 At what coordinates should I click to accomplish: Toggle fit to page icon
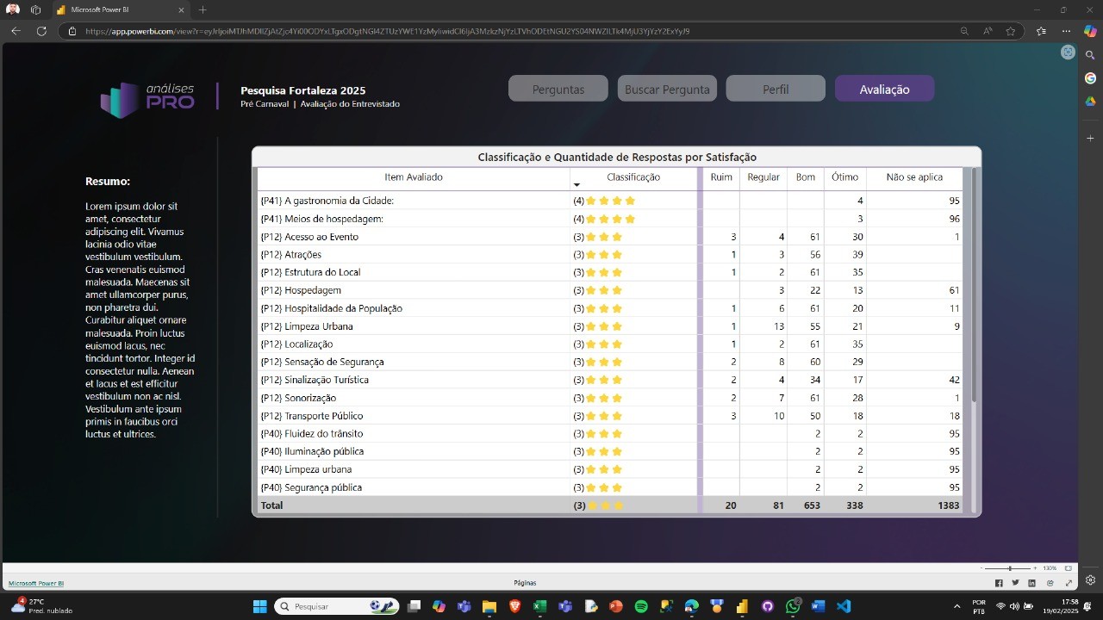tap(1069, 568)
